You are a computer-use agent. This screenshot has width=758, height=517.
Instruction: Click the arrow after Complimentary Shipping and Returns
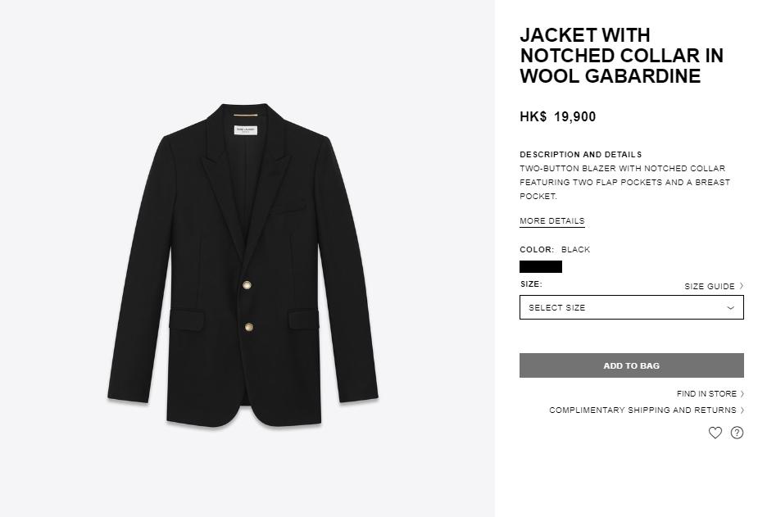pyautogui.click(x=742, y=410)
